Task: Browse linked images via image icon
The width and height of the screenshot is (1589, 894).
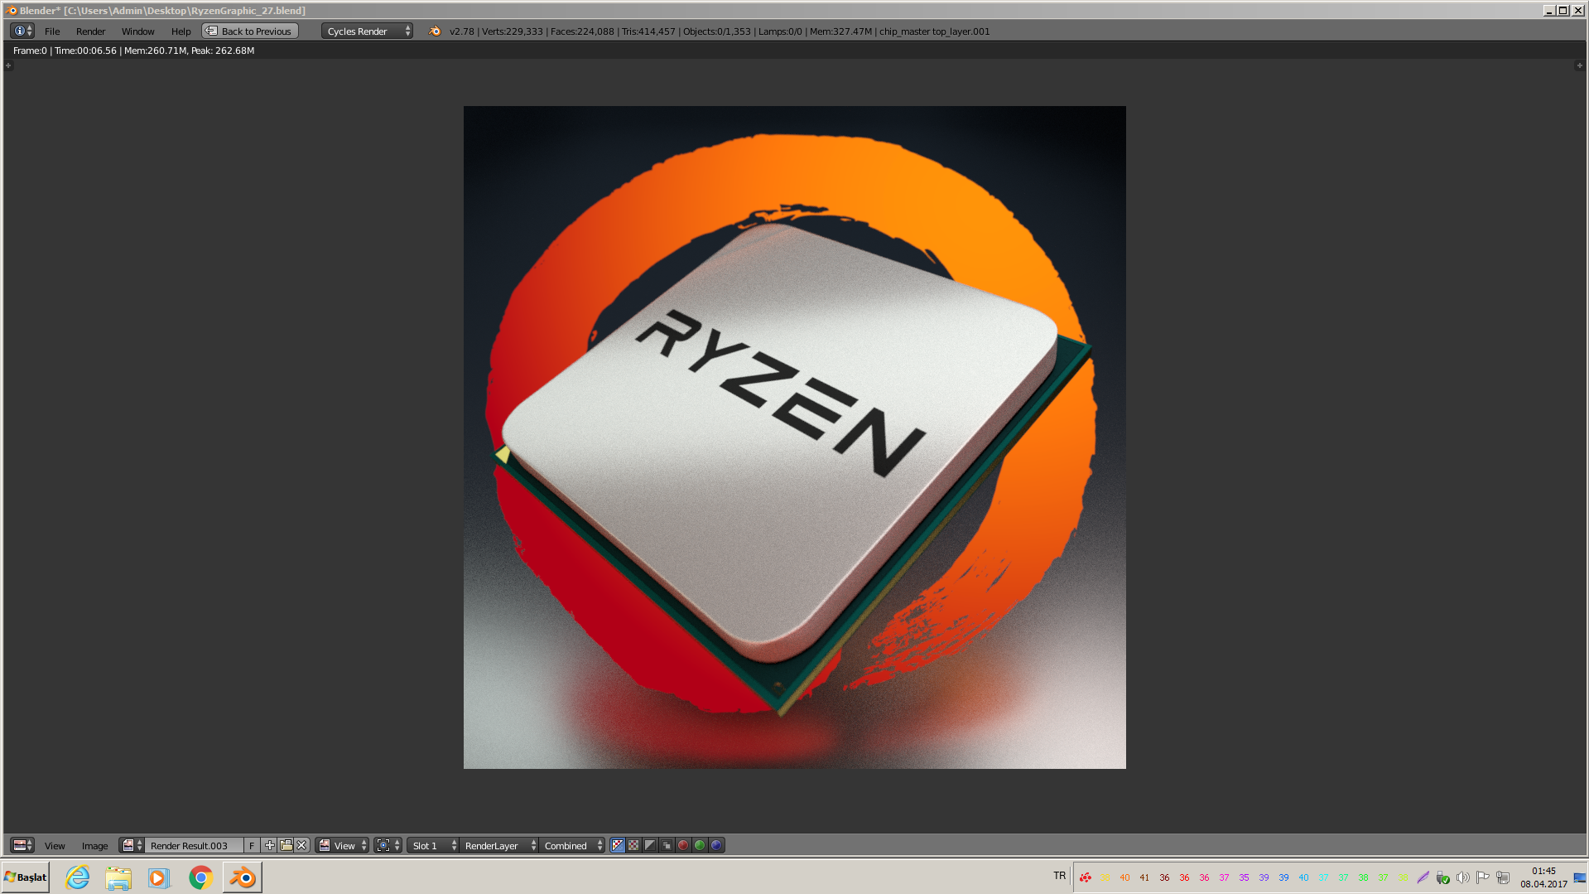Action: pos(132,845)
